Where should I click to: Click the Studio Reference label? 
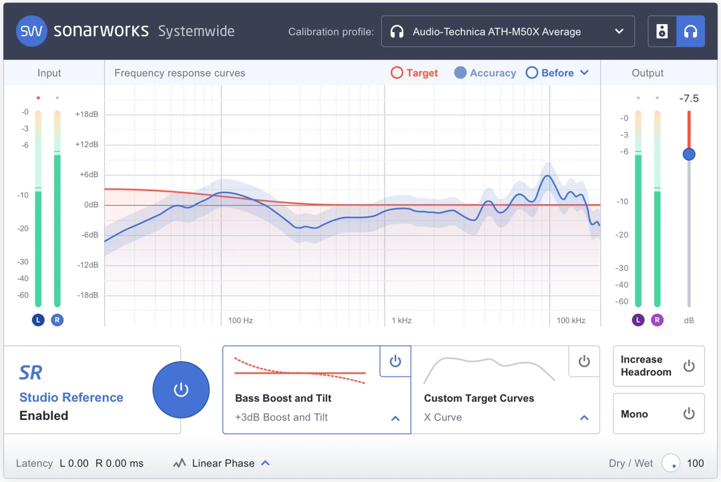pyautogui.click(x=71, y=397)
